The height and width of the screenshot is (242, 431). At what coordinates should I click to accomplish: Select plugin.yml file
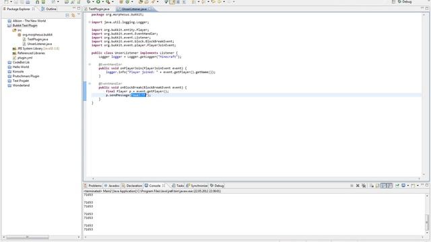22,58
